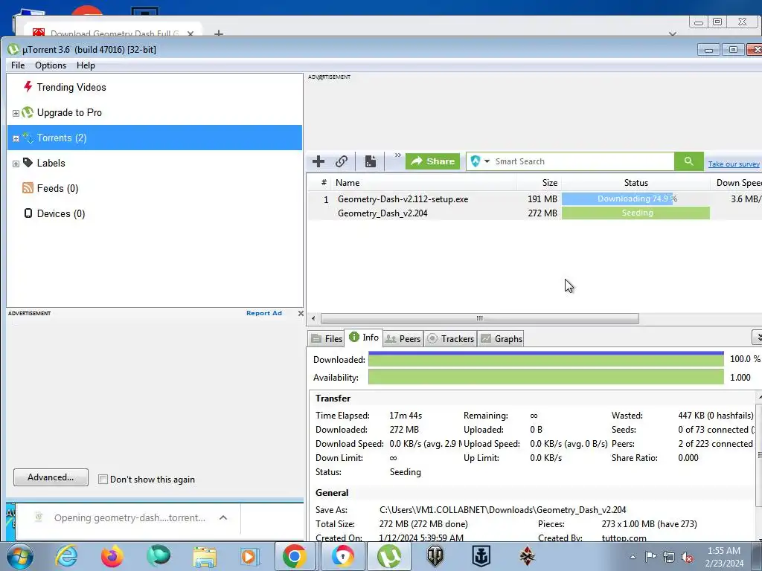Open the Help menu
Screen dimensions: 762x571
coord(86,65)
